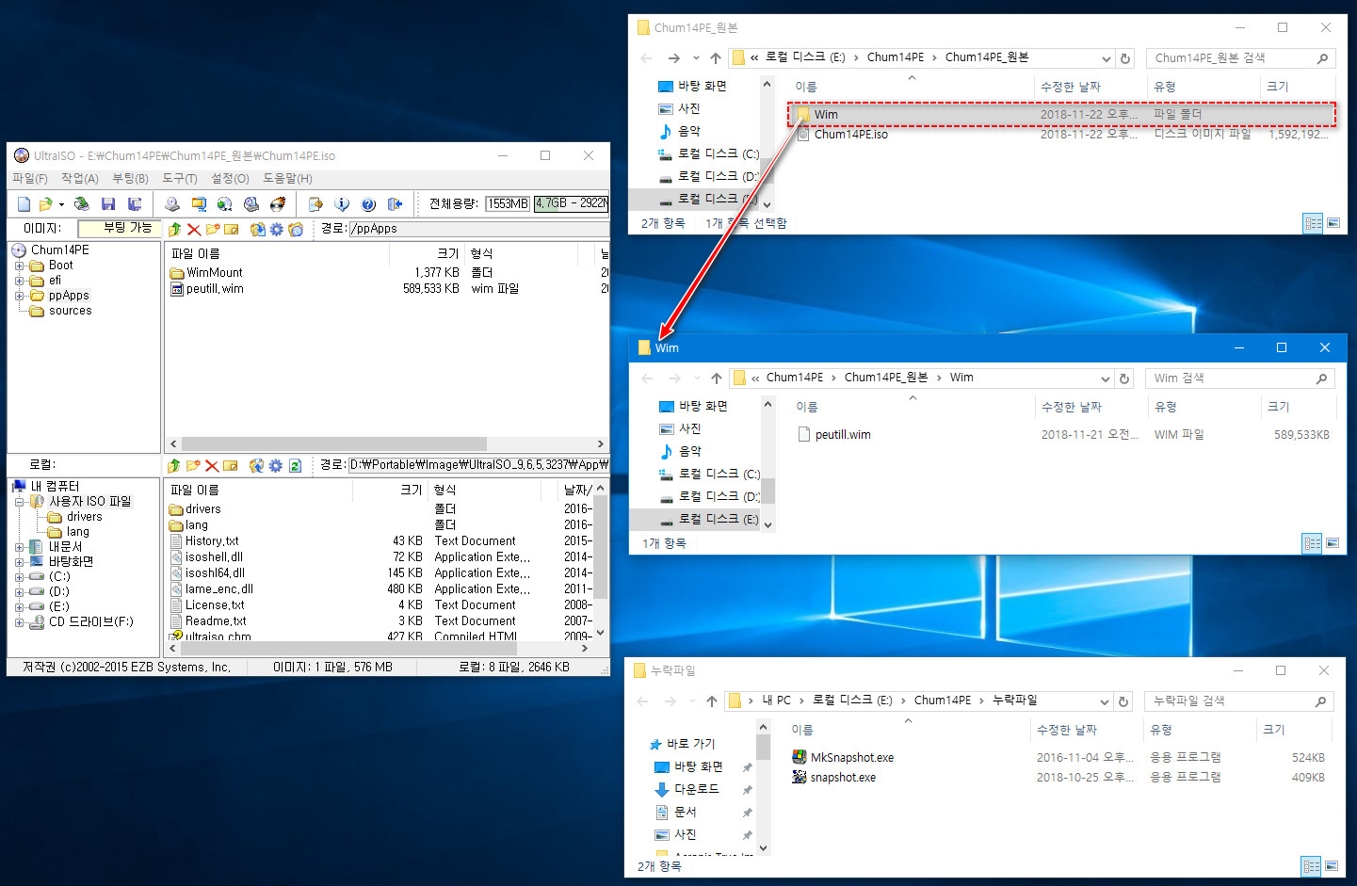Go up a folder in image pane toolbar
The height and width of the screenshot is (886, 1357).
pos(174,229)
